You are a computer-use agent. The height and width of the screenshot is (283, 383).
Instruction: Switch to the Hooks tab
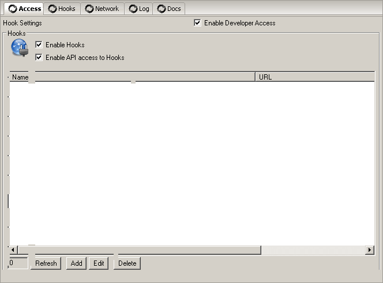coord(62,9)
